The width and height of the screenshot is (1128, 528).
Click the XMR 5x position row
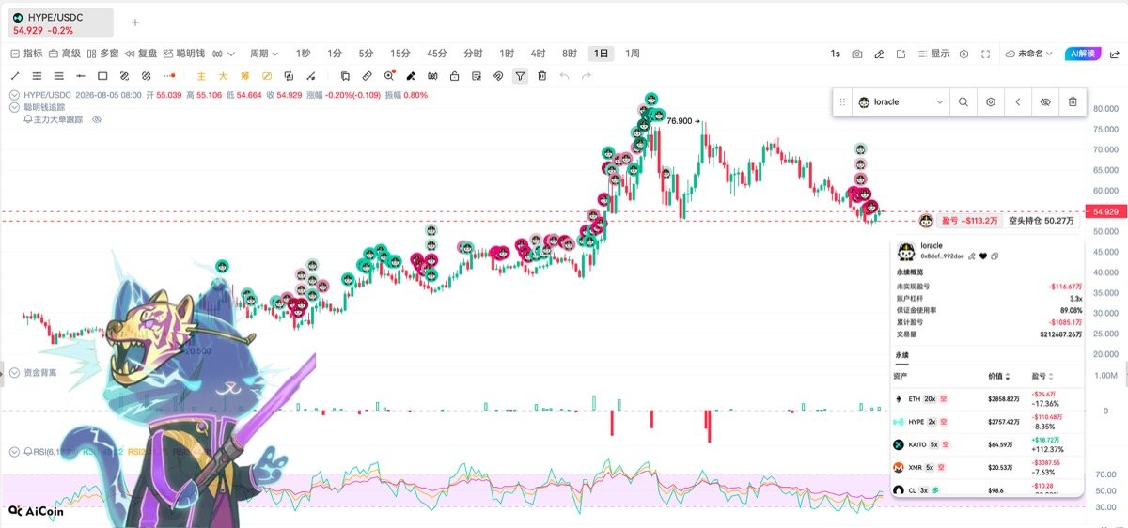pyautogui.click(x=987, y=467)
